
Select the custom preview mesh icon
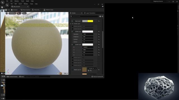click(x=67, y=74)
